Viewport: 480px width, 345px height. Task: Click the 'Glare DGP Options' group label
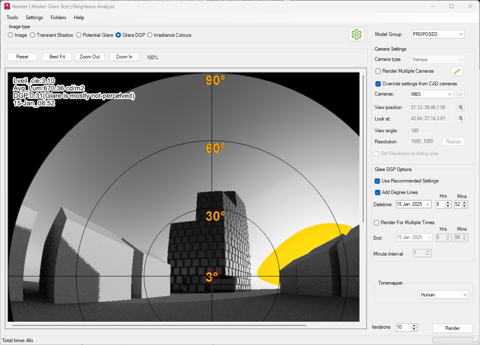tap(393, 169)
